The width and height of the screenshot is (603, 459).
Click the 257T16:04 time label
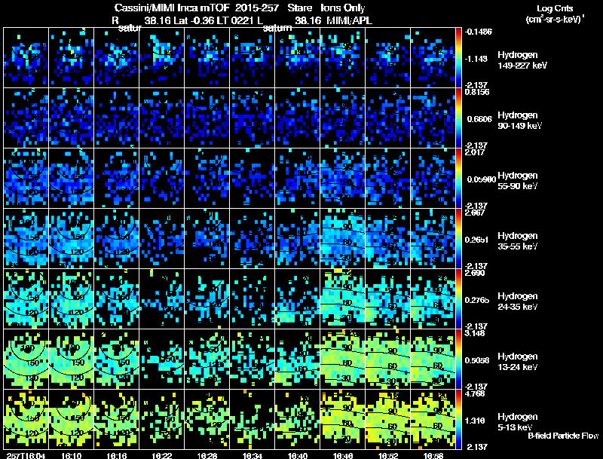[26, 456]
